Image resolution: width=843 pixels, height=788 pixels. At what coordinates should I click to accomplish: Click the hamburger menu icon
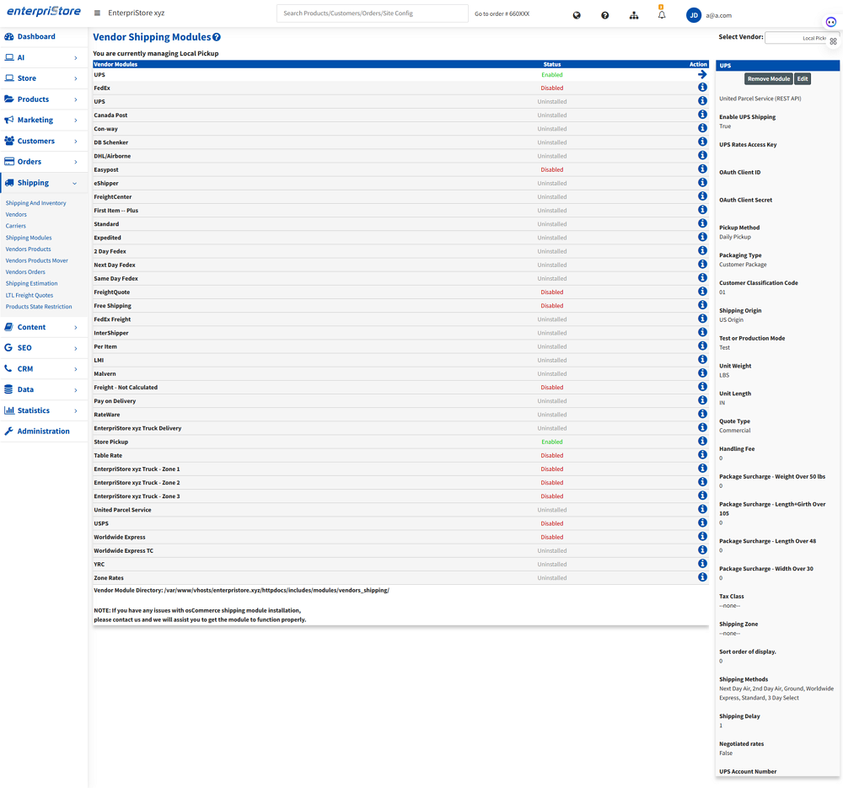pos(97,13)
